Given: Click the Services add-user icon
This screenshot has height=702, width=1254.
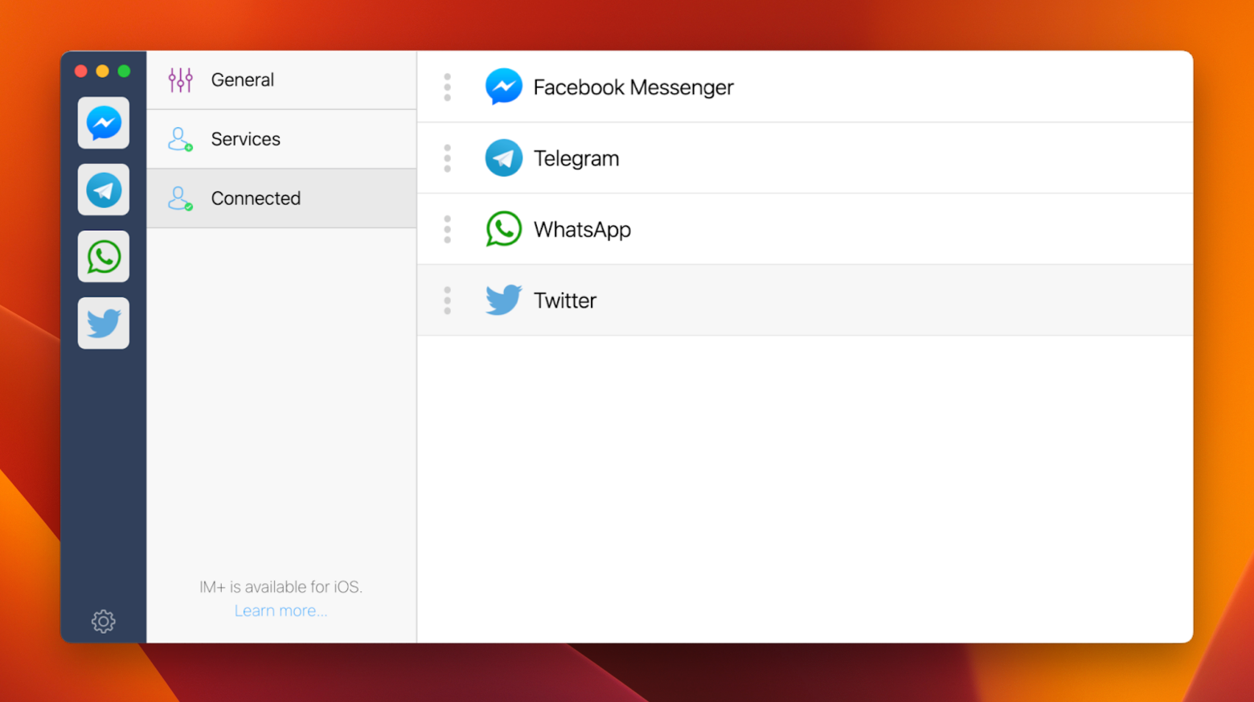Looking at the screenshot, I should click(180, 139).
